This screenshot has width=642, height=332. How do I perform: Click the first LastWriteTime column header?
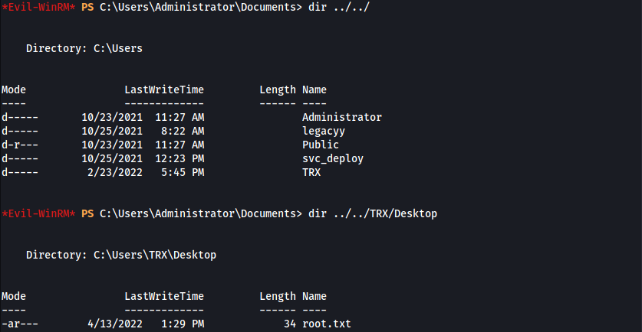click(x=164, y=90)
